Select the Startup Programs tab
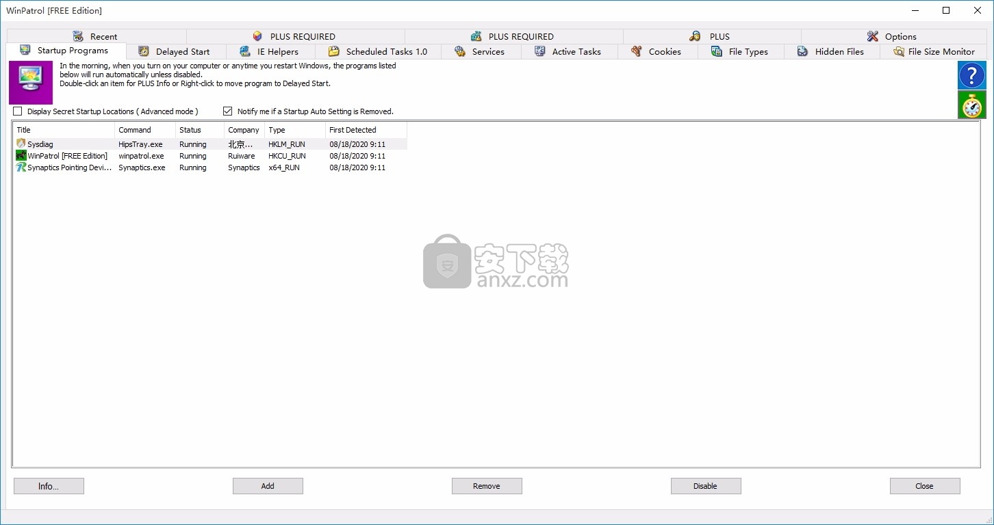 [x=66, y=51]
